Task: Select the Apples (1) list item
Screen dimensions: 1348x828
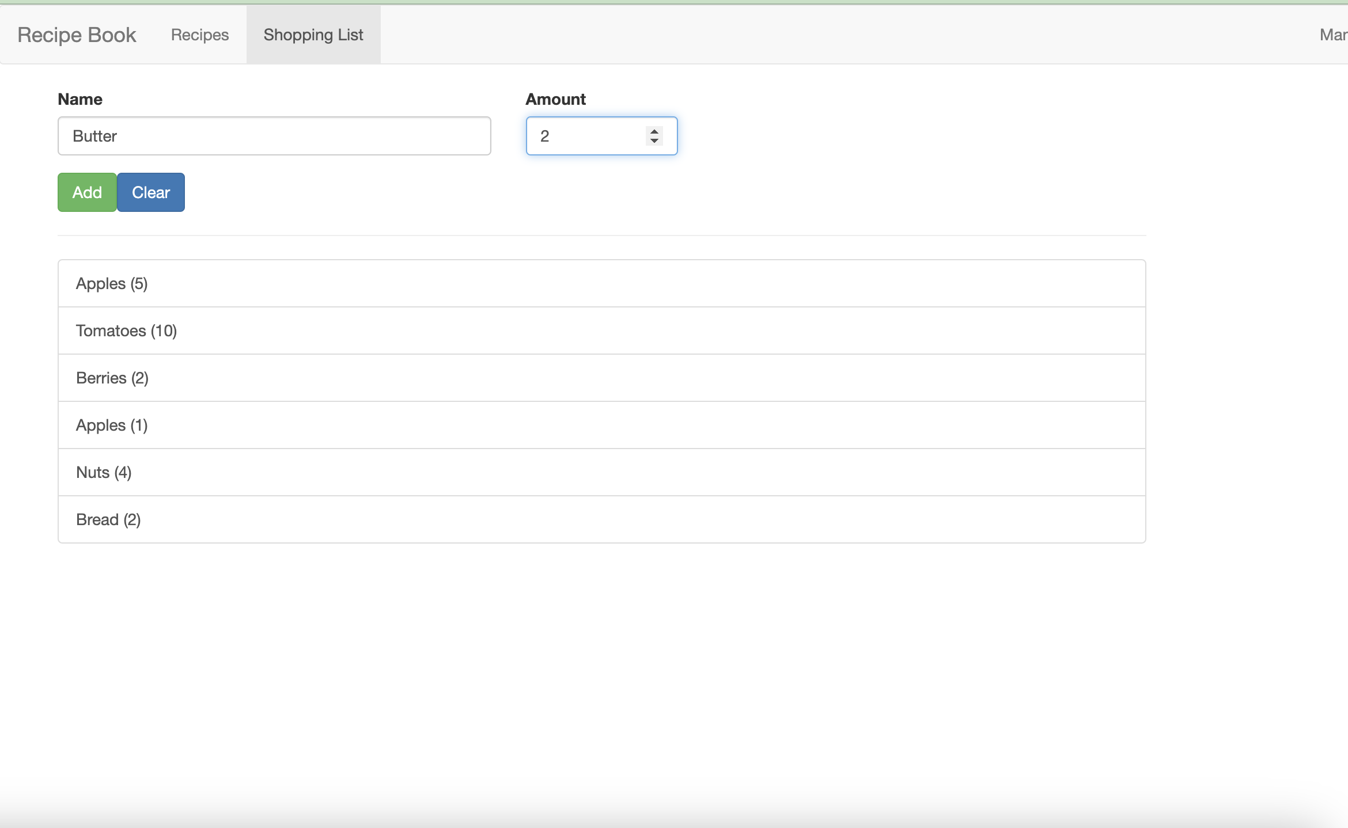Action: pos(601,425)
